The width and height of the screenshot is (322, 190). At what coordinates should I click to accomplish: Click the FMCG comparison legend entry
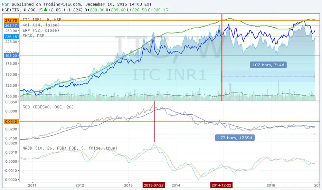tap(33, 36)
